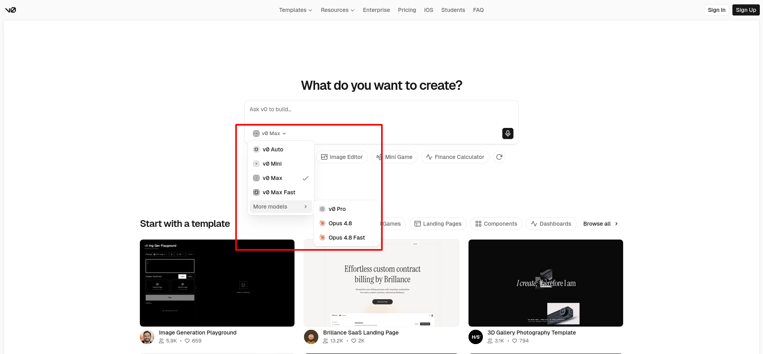Image resolution: width=763 pixels, height=354 pixels.
Task: Click the Opus 4.8 starburst icon
Action: (x=322, y=223)
